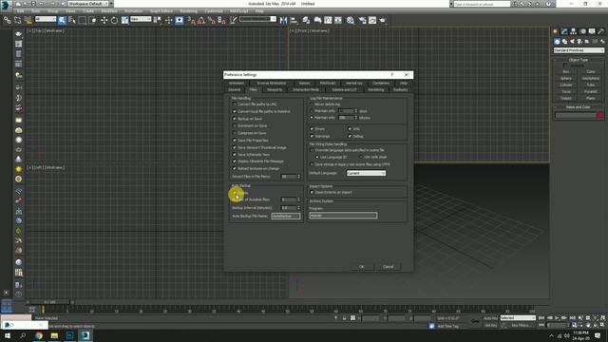Toggle the Angle Snap icon
Screen dimensions: 608x342
tap(200, 20)
